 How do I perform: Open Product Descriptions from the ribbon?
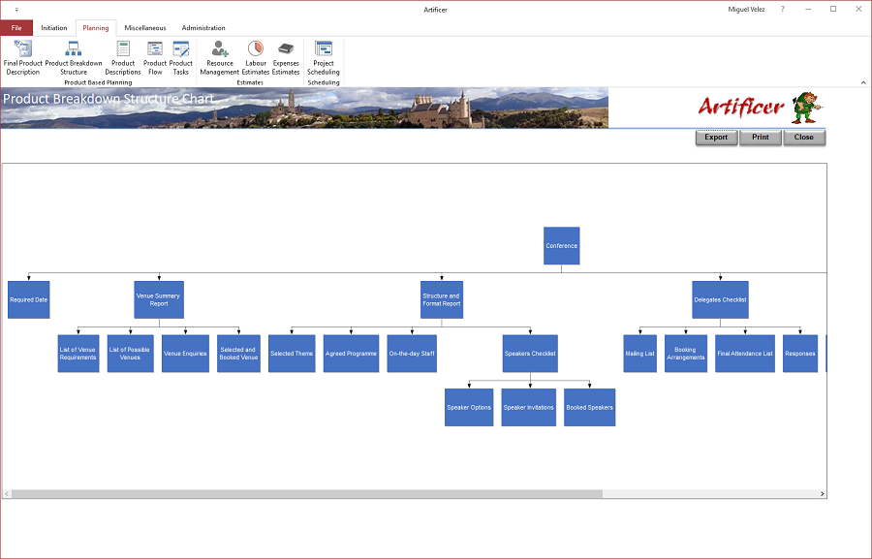pos(123,58)
